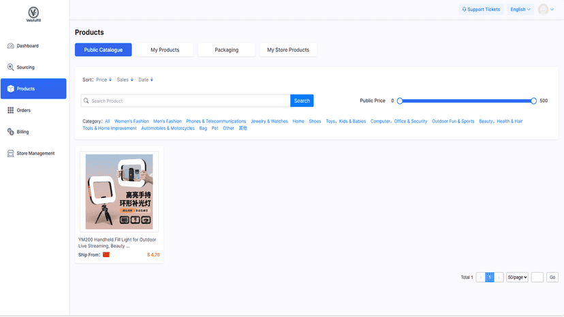Open the My Store Products tab
Viewport: 564px width, 317px height.
pyautogui.click(x=288, y=50)
